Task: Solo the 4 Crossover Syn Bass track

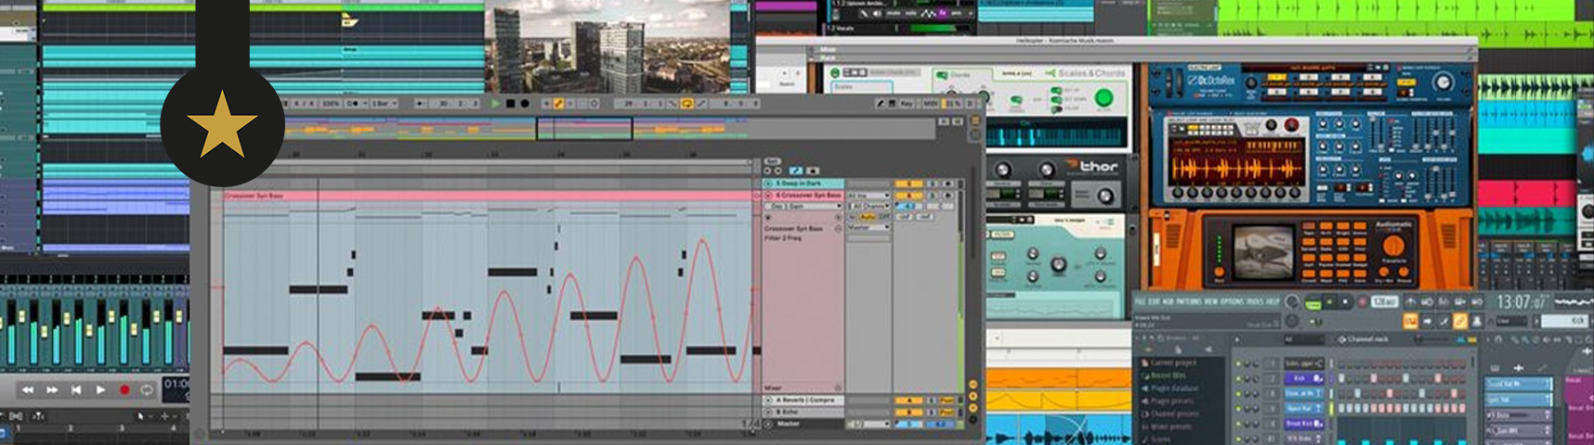Action: point(932,196)
